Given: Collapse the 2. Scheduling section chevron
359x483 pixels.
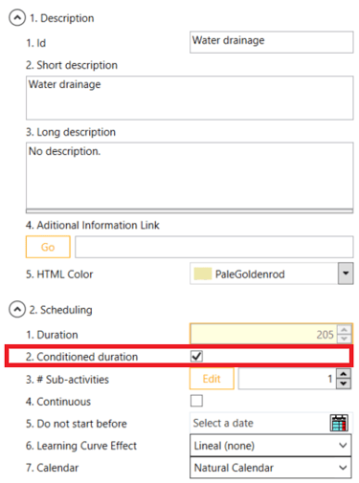Looking at the screenshot, I should [17, 309].
